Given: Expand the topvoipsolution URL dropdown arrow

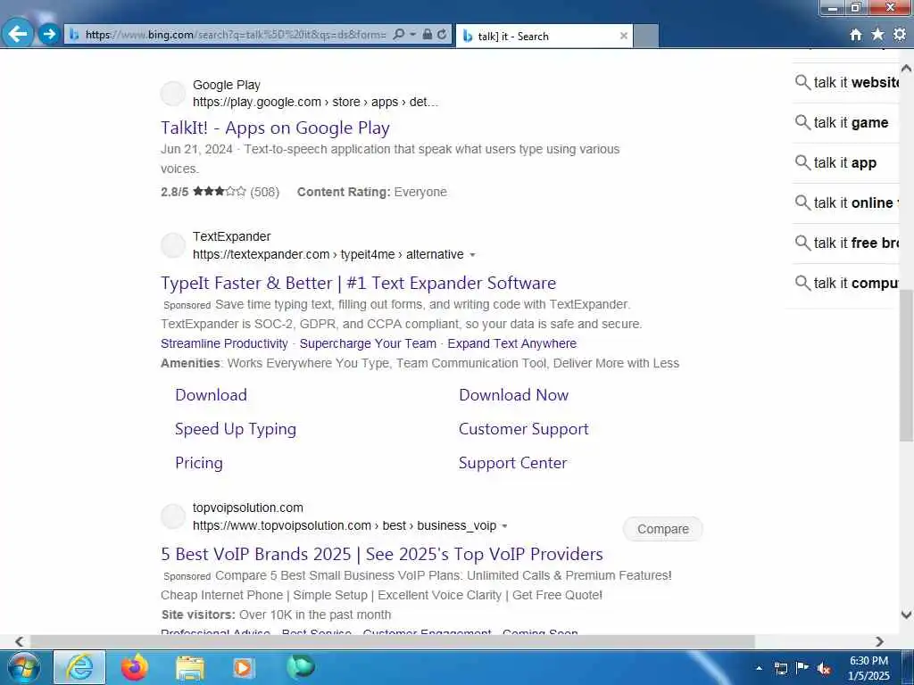Looking at the screenshot, I should [x=504, y=526].
